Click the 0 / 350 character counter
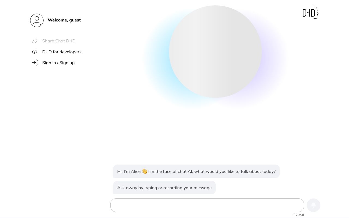 tap(299, 215)
